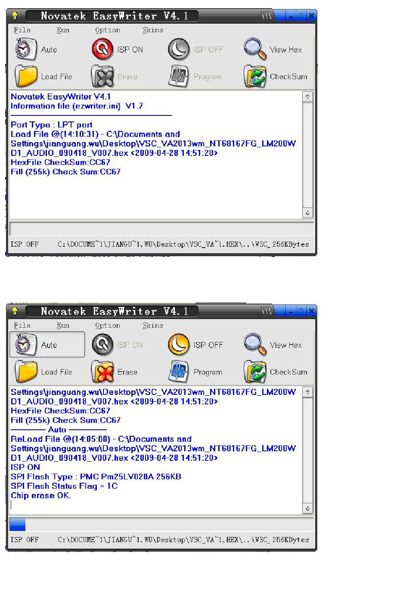Viewport: 409px width, 602px height.
Task: Click scroll-up arrow of upper window log
Action: tap(307, 96)
